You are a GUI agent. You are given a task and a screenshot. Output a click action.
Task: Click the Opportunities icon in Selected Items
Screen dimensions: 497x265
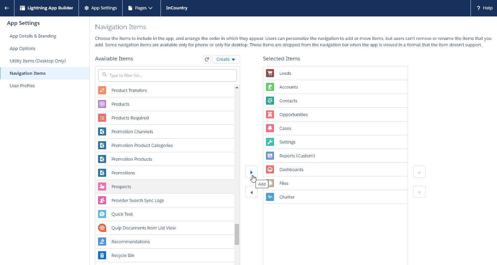tap(270, 114)
